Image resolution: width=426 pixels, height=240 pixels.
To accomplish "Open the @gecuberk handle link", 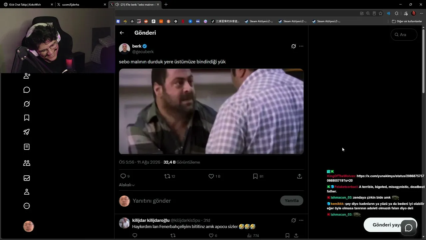I will (x=143, y=52).
